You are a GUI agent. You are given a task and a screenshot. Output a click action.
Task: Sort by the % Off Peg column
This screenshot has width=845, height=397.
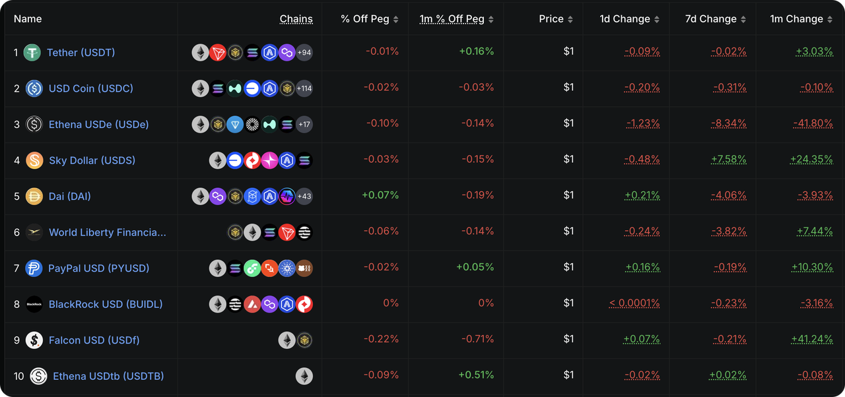pyautogui.click(x=370, y=19)
